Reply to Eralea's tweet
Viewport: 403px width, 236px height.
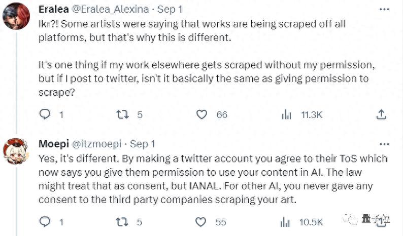tap(46, 115)
